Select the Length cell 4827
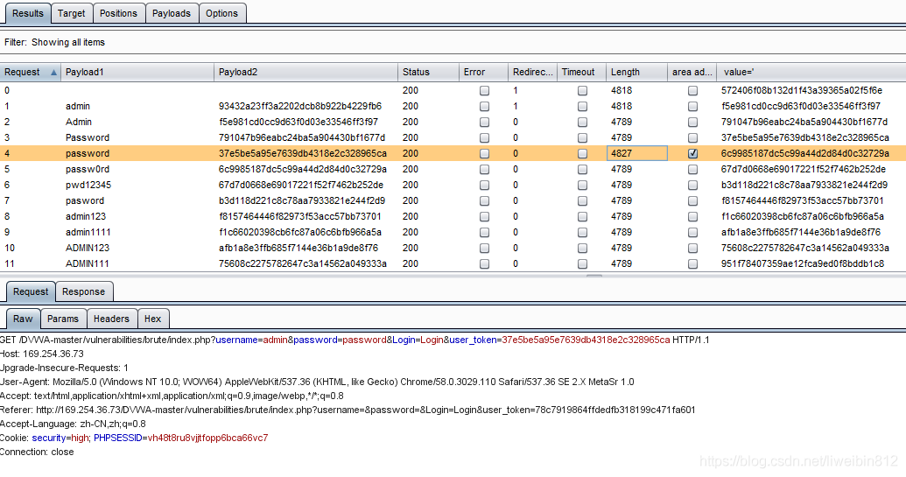Image resolution: width=906 pixels, height=477 pixels. 636,154
